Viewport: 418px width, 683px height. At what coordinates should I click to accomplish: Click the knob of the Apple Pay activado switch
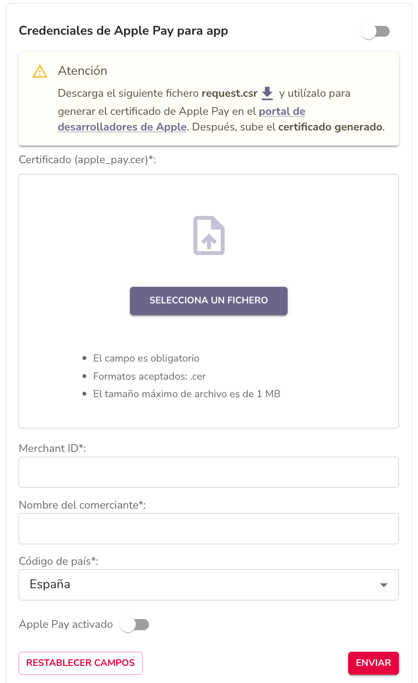pos(129,624)
